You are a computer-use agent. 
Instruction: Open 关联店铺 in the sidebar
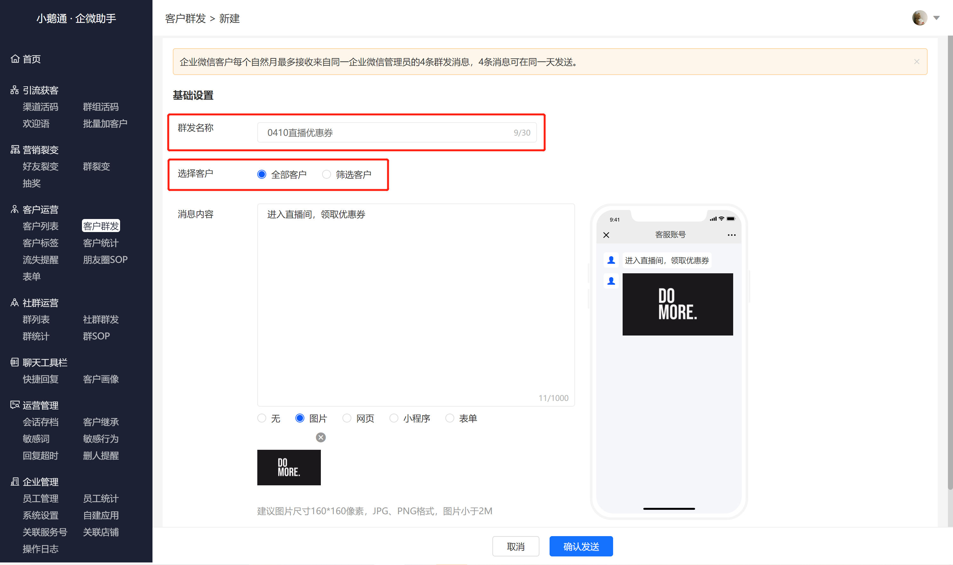pos(101,532)
